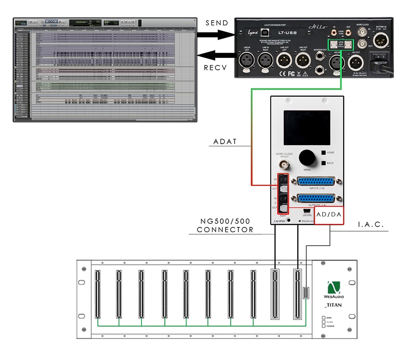Viewport: 402px width, 355px height.
Task: Click the Lynx logo on the Hilo panel
Action: [x=253, y=33]
